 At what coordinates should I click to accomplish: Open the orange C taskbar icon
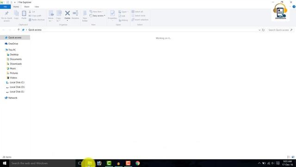coord(128,163)
